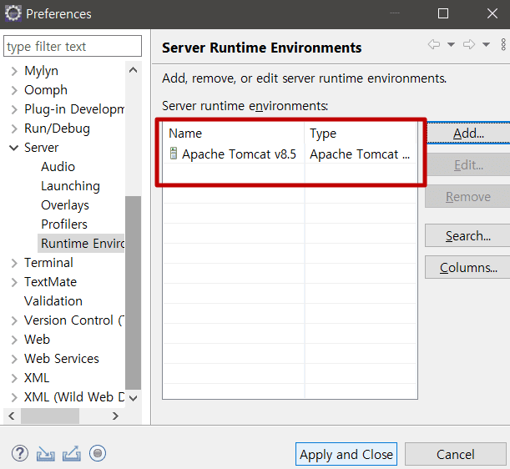Click the tree scroll up arrow
The width and height of the screenshot is (510, 469).
click(133, 70)
